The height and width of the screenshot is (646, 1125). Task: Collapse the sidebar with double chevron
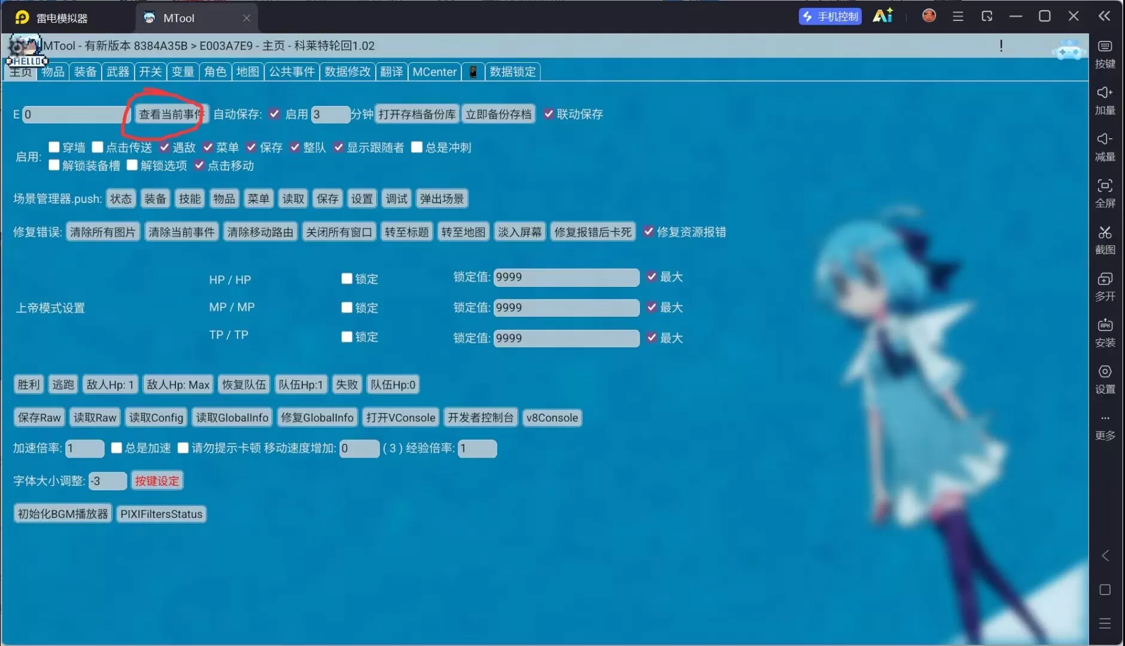1105,16
